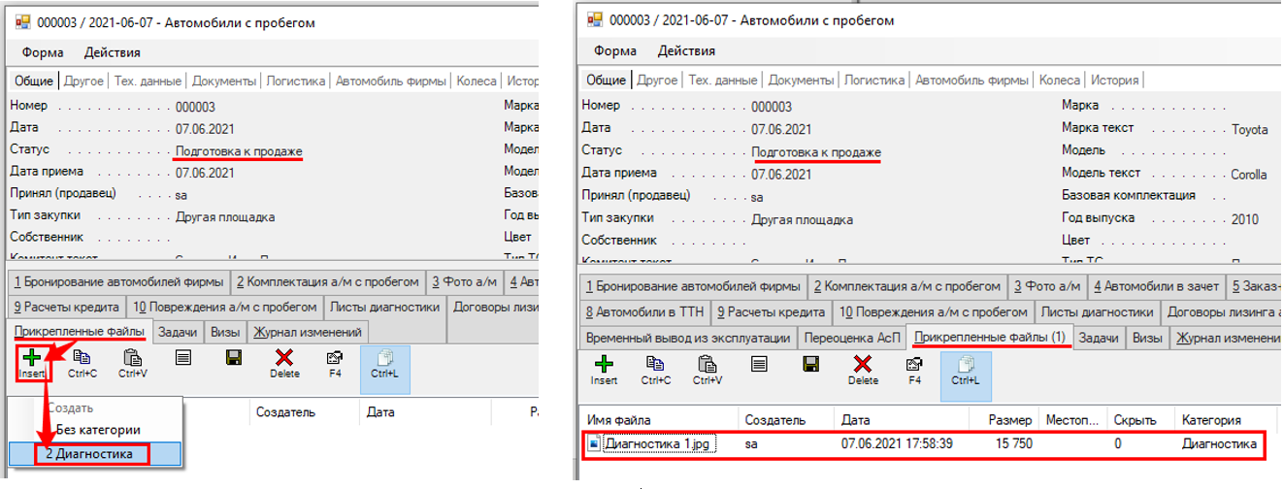Click the Категория column header
1284x489 pixels.
[1210, 420]
